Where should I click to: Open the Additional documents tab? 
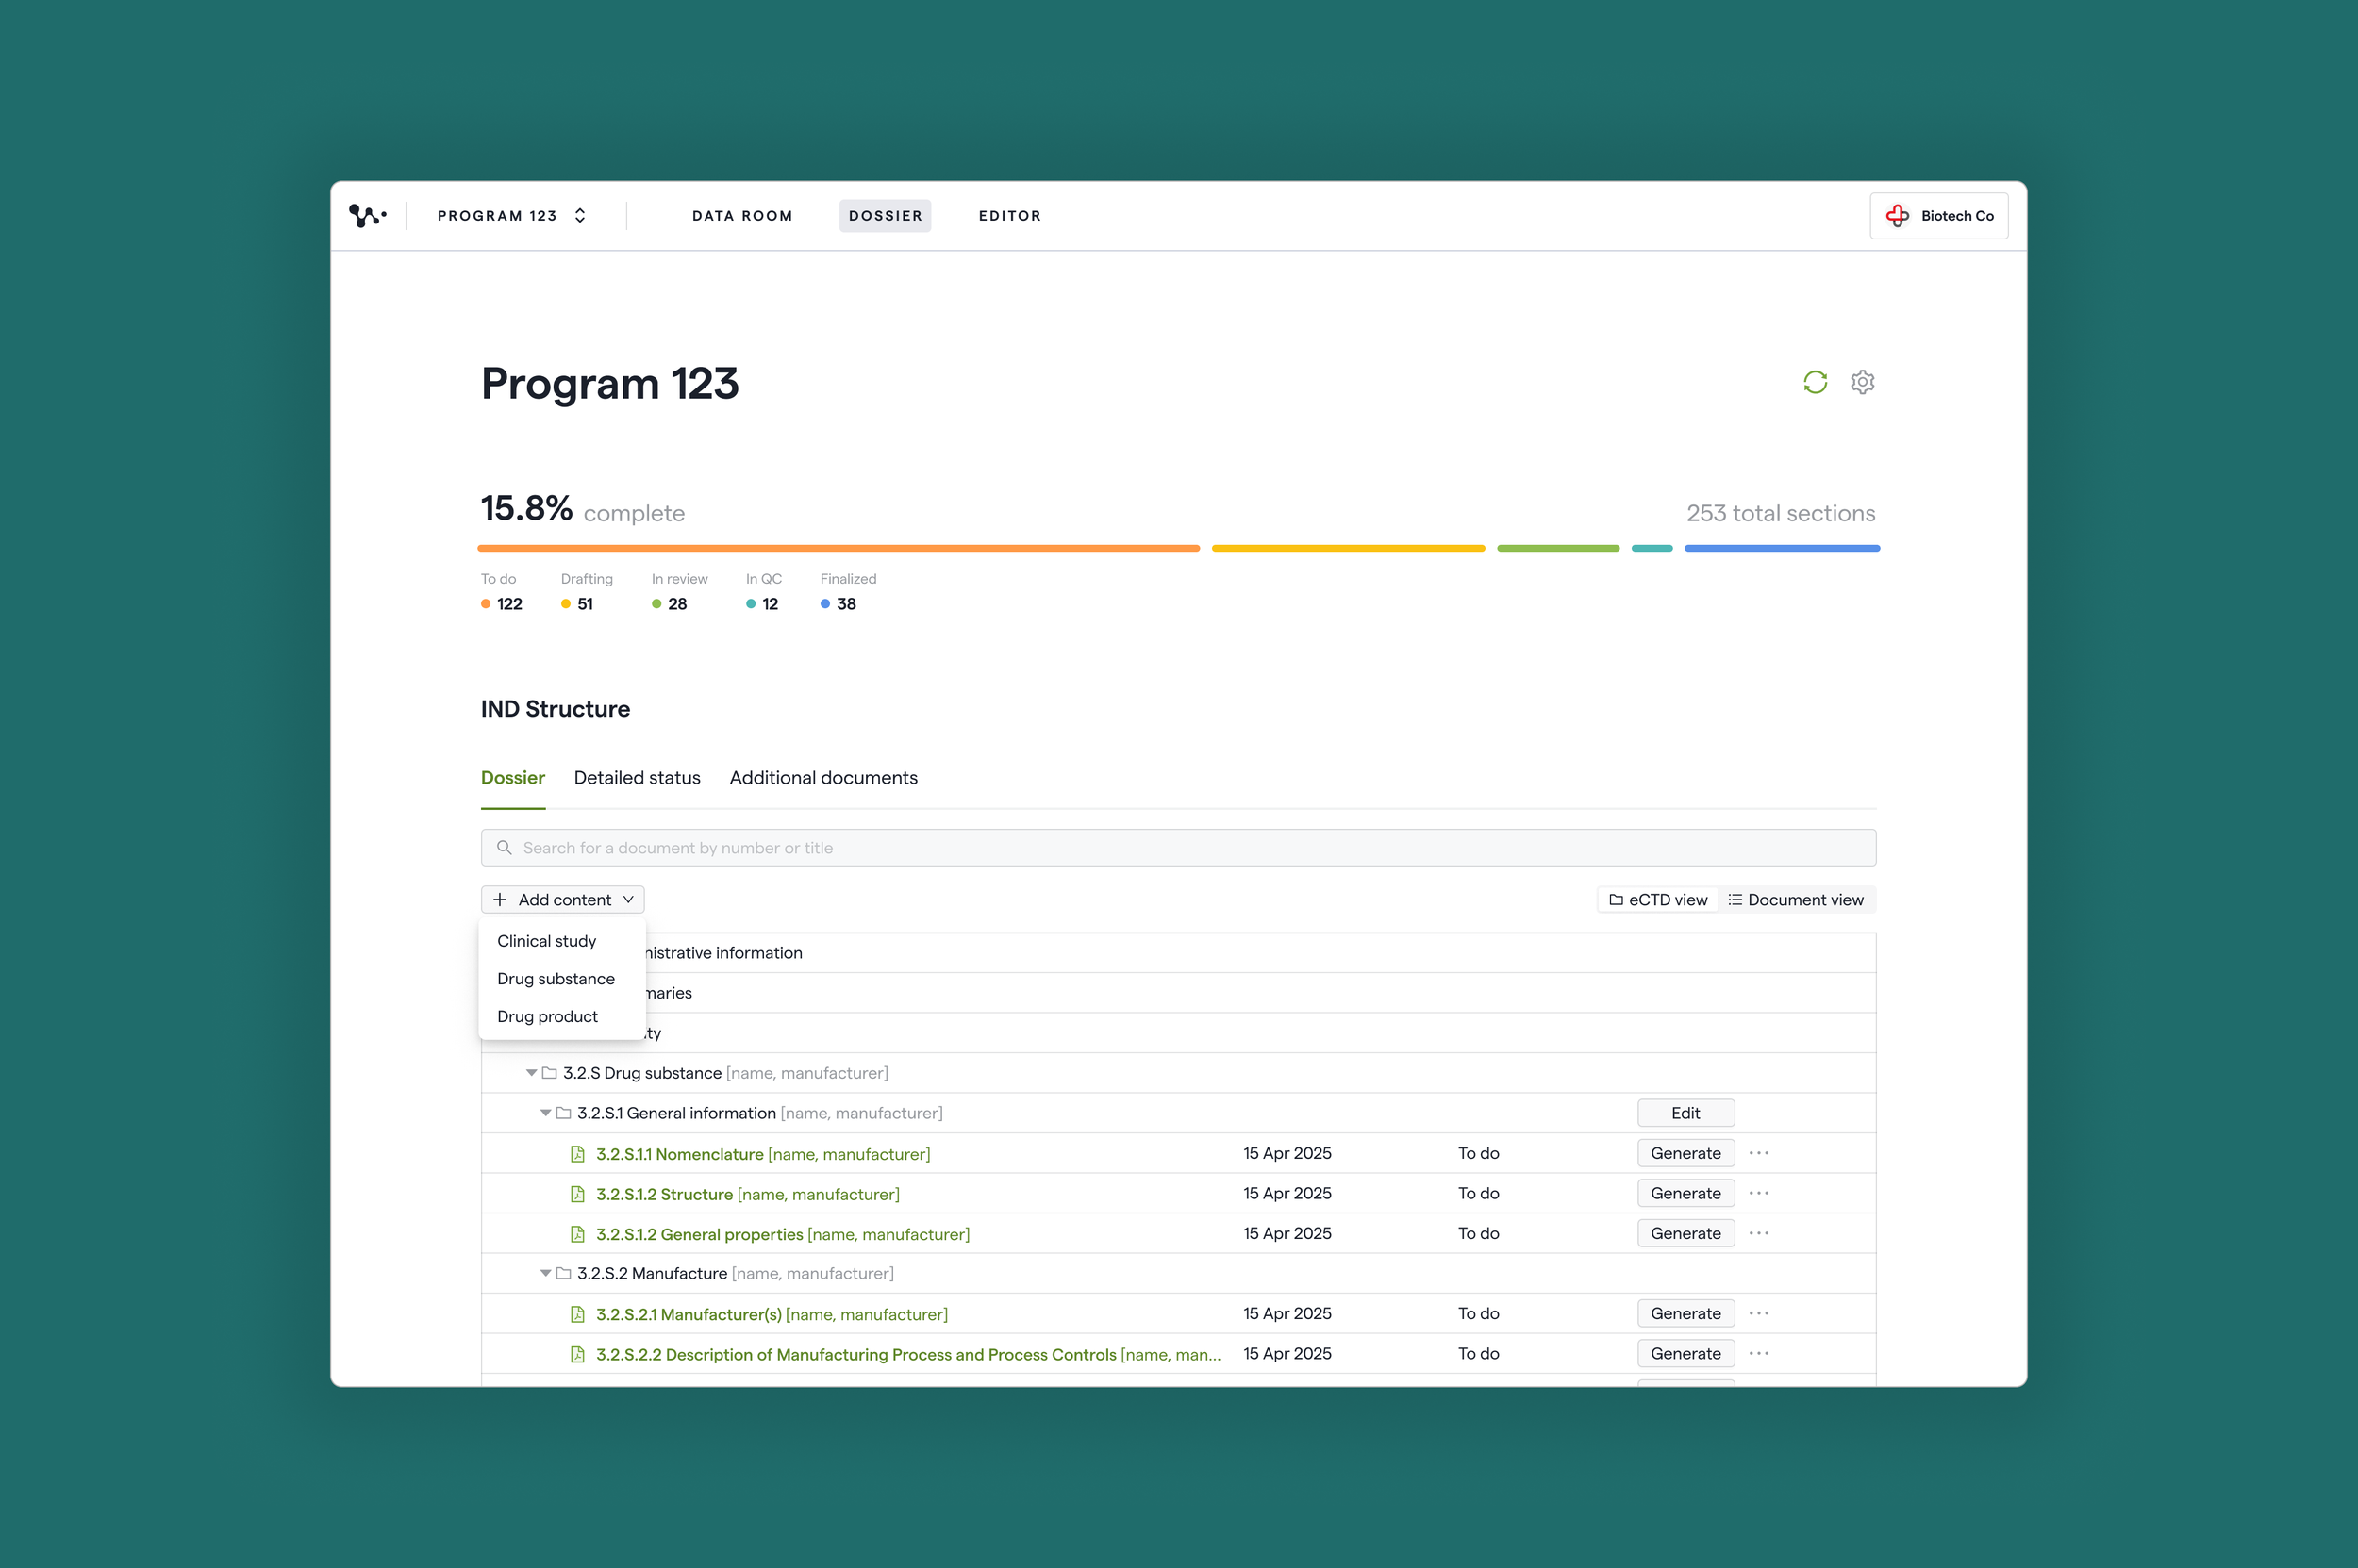[823, 778]
